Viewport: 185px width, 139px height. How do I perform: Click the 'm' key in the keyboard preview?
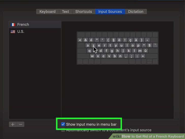pos(140,51)
